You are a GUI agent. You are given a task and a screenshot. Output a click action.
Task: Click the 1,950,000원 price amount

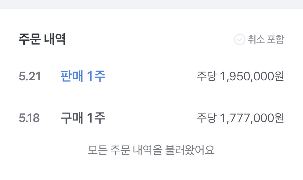(x=252, y=76)
